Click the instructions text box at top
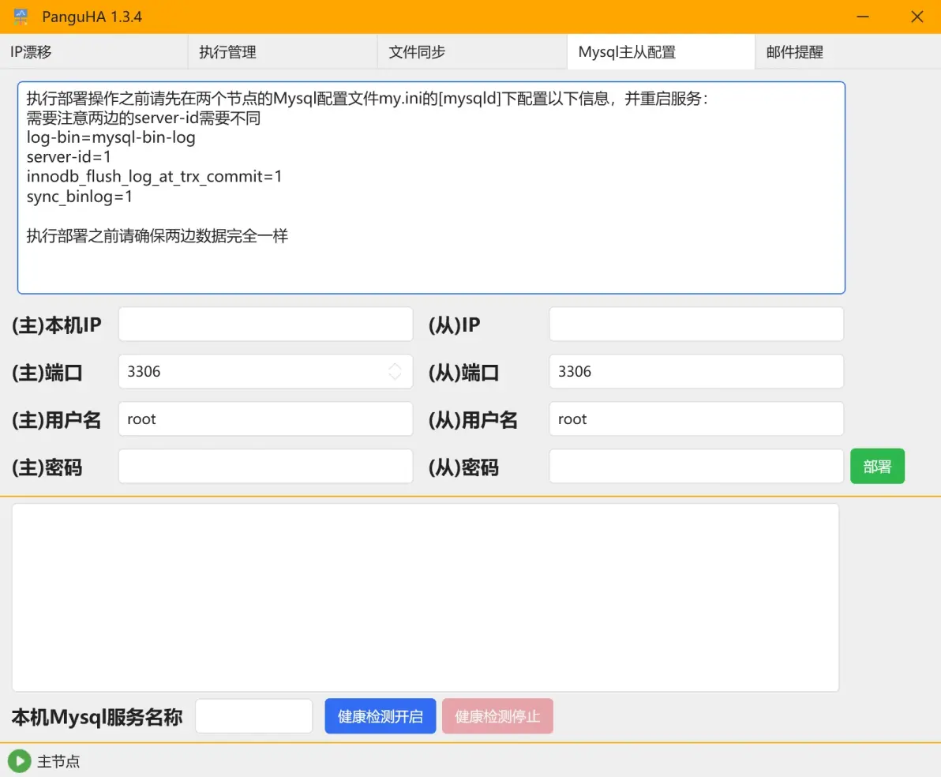This screenshot has height=777, width=941. coord(432,187)
